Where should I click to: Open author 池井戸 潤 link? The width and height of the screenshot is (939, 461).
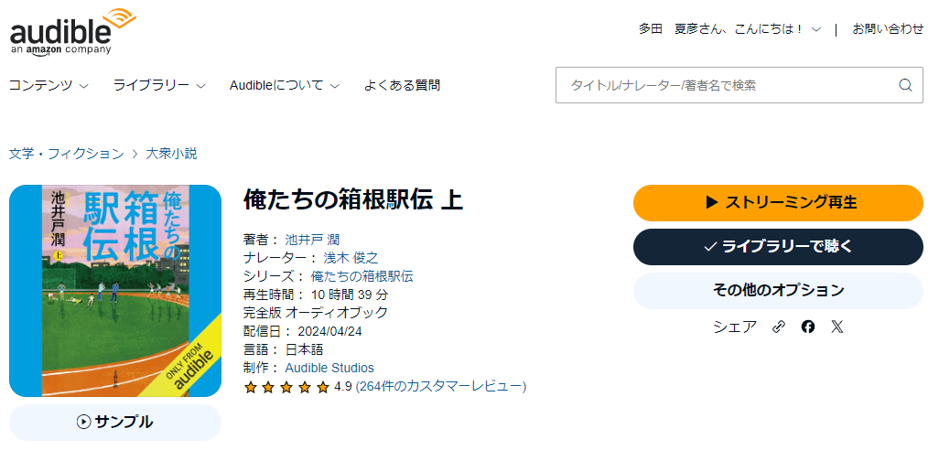tap(313, 240)
